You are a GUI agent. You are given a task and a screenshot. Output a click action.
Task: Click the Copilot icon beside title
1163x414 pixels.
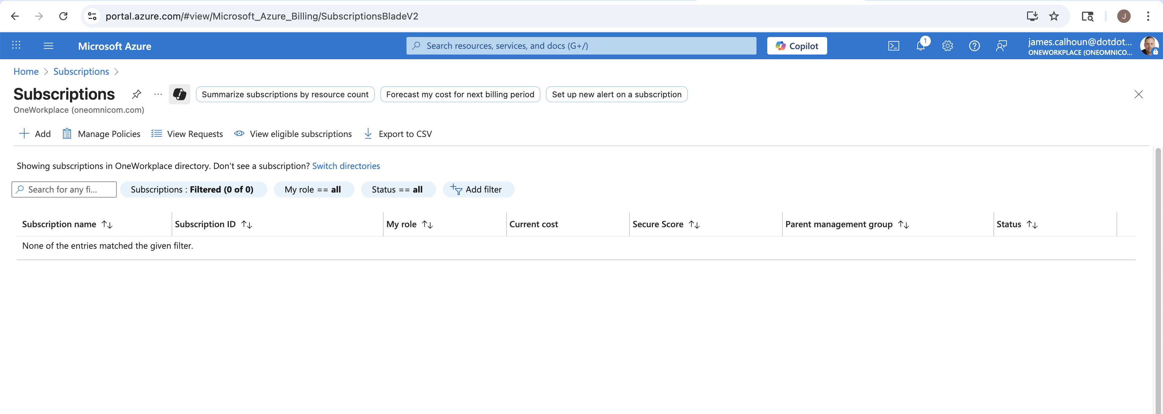click(x=180, y=94)
